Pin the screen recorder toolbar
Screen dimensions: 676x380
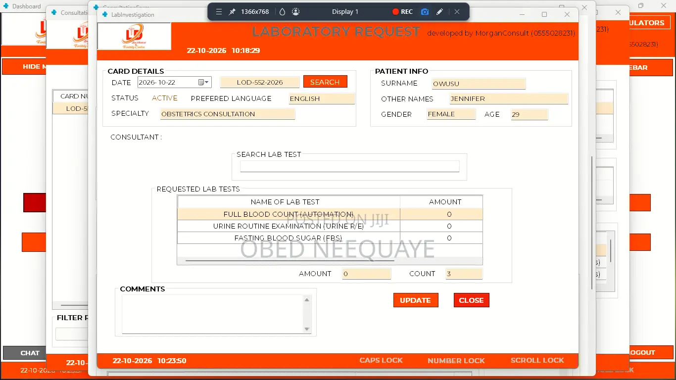(232, 12)
